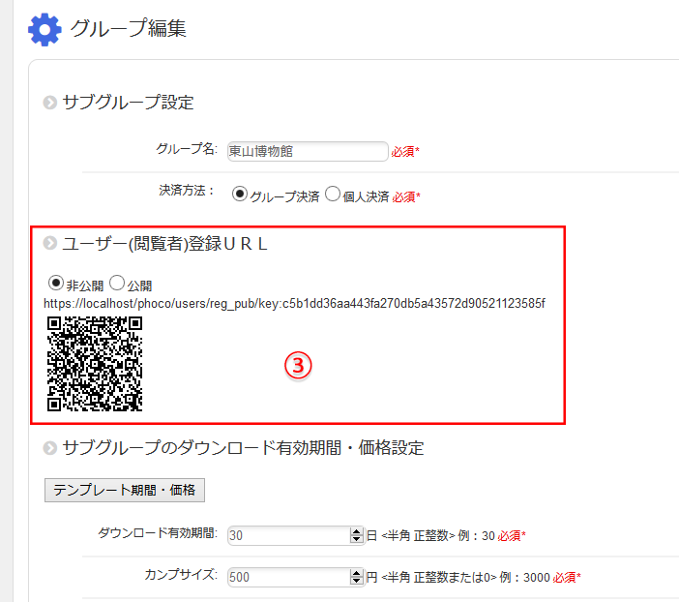Select the 公開 radio button
This screenshot has height=602, width=679.
pos(117,284)
